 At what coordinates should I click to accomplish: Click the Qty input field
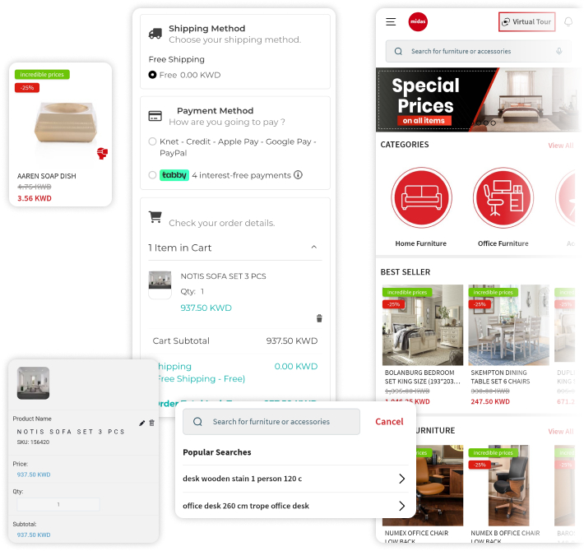pos(58,504)
